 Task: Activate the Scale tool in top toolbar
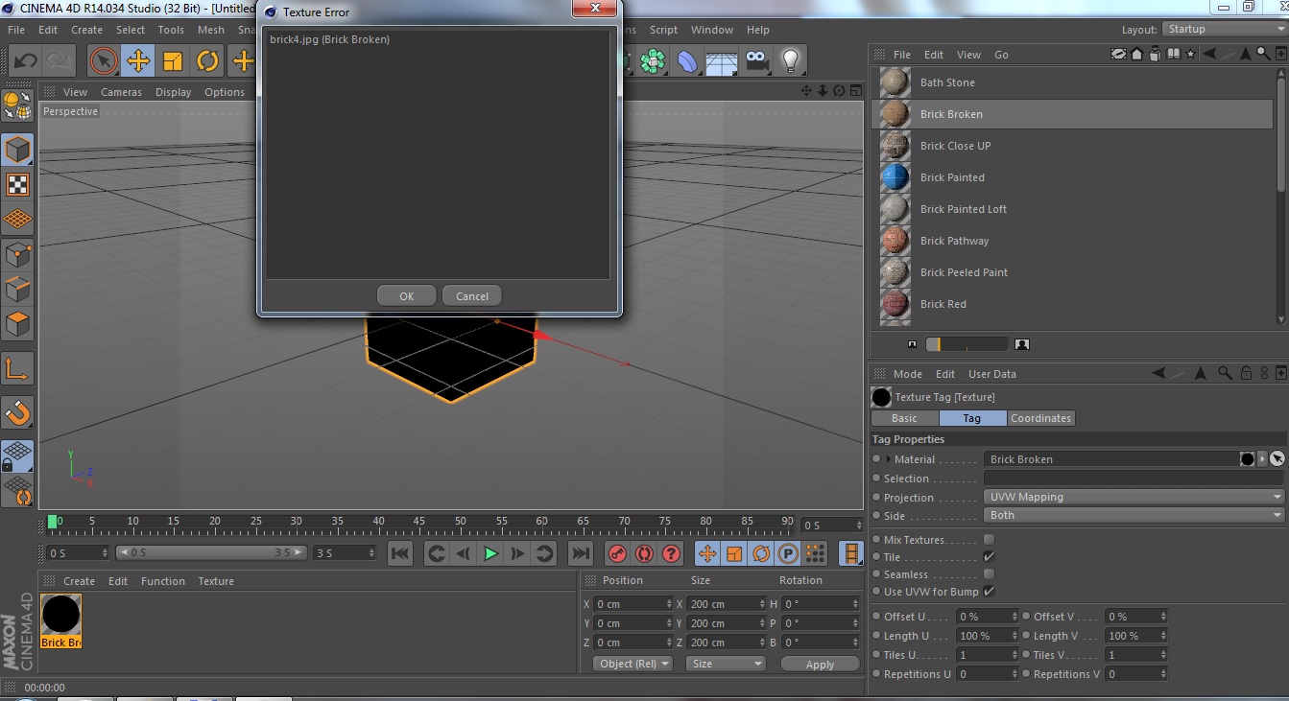click(x=173, y=61)
